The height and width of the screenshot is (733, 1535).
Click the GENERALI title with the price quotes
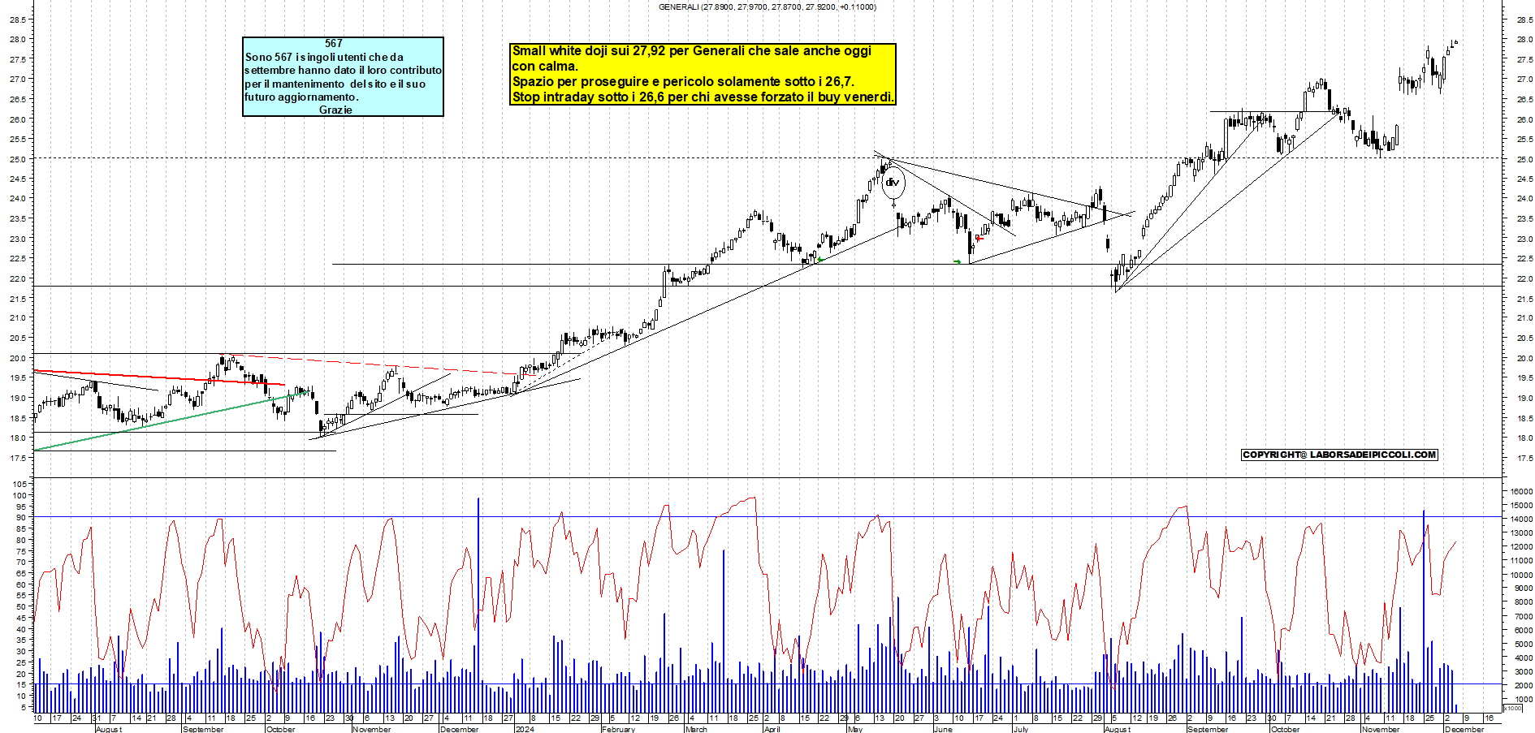767,7
